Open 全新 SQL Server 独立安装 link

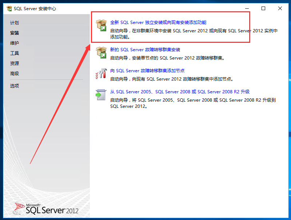158,23
